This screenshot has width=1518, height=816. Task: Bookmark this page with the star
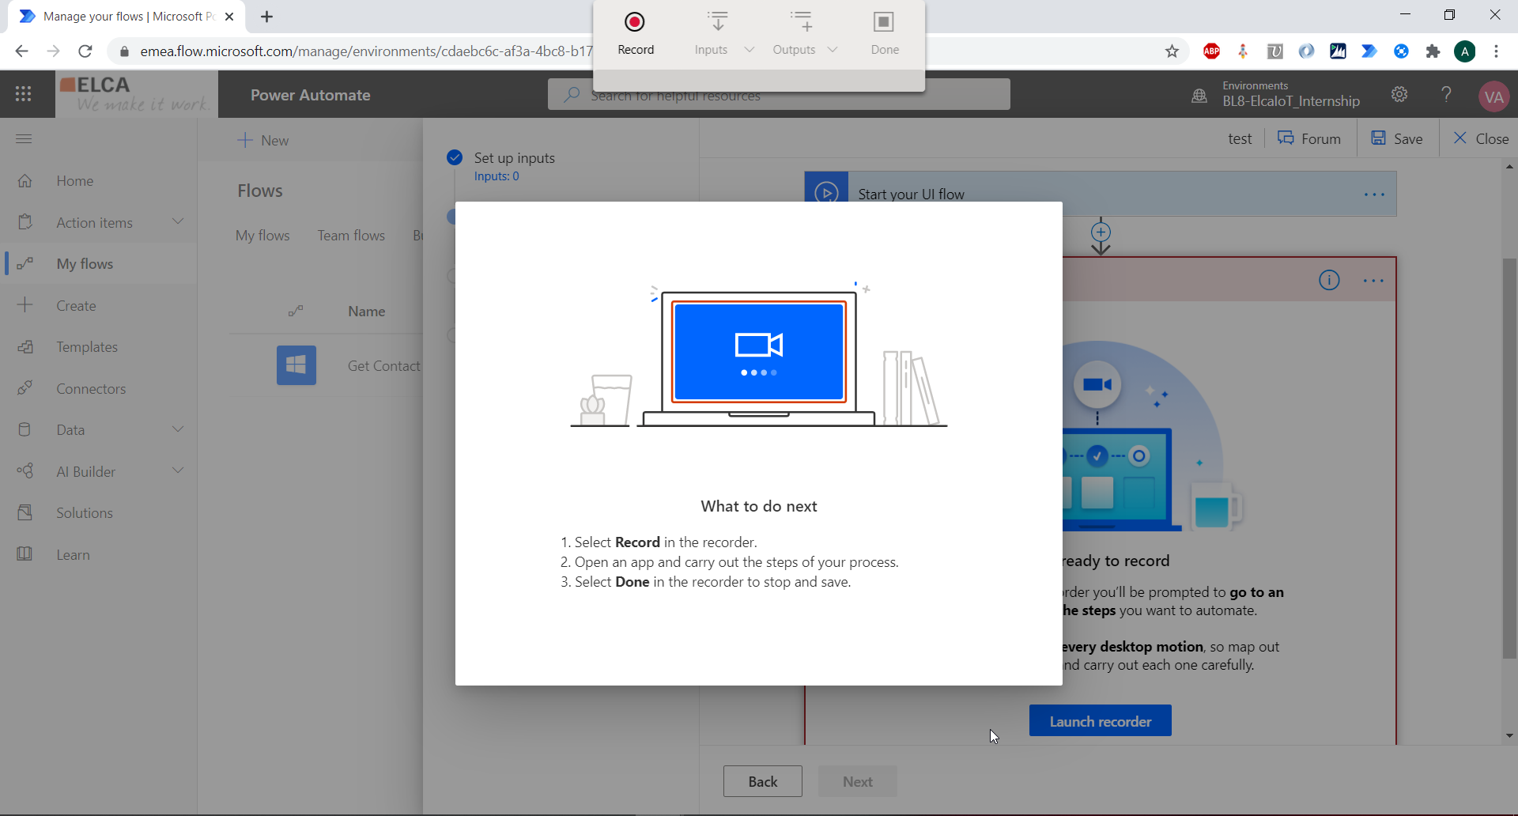coord(1172,51)
